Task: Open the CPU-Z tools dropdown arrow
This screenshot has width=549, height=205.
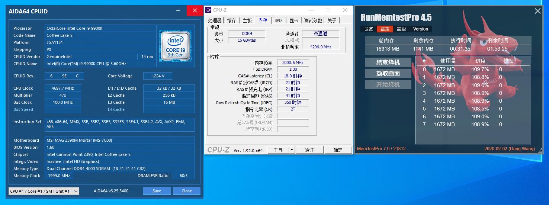Action: [x=292, y=150]
